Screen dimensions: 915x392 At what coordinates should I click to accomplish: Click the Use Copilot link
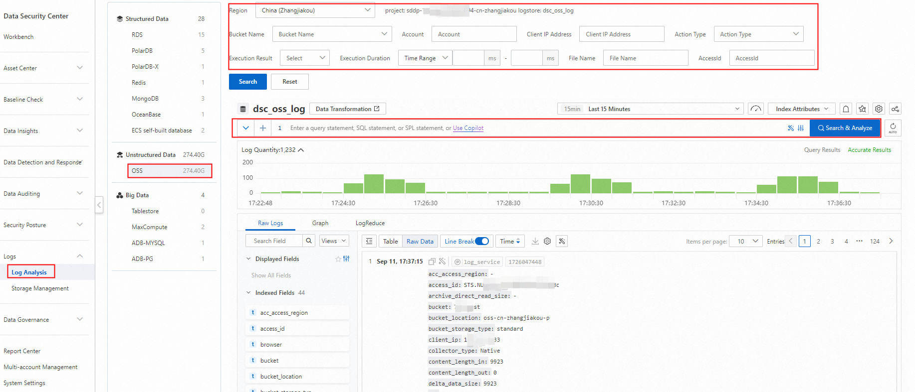(468, 128)
